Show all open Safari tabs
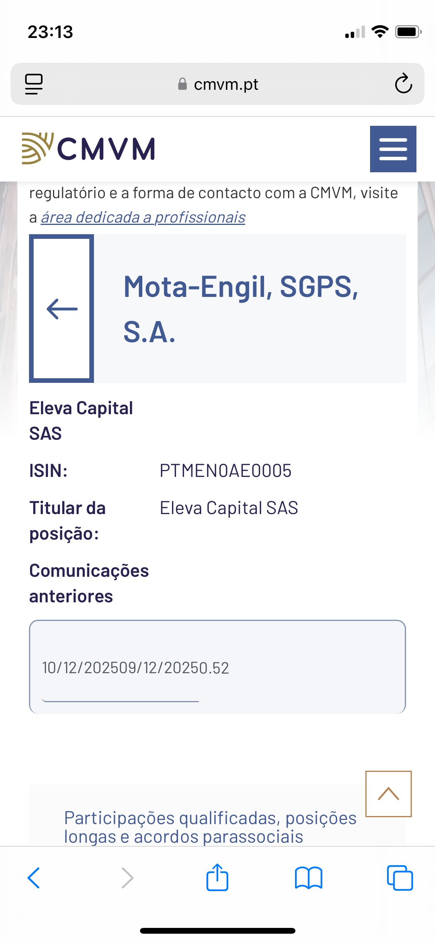435x943 pixels. tap(400, 878)
